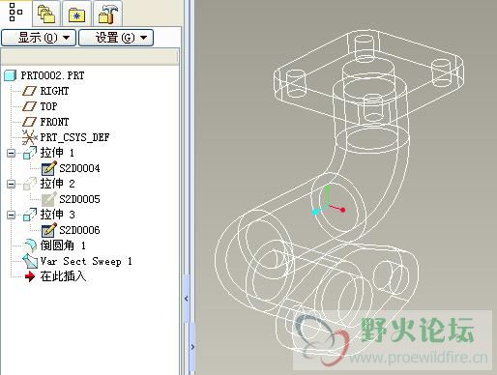This screenshot has width=497, height=375.
Task: Click the panel collapse arrow on the sash
Action: 187,299
